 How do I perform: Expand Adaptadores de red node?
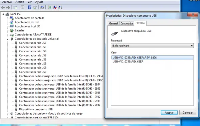[x=8, y=22]
